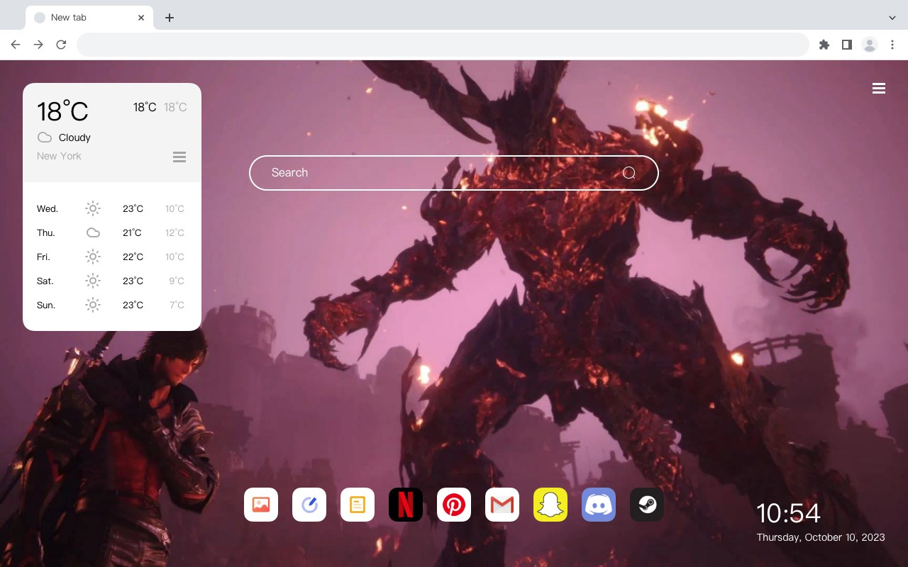Launch the Pinterest shortcut
This screenshot has height=567, width=908.
pos(454,505)
